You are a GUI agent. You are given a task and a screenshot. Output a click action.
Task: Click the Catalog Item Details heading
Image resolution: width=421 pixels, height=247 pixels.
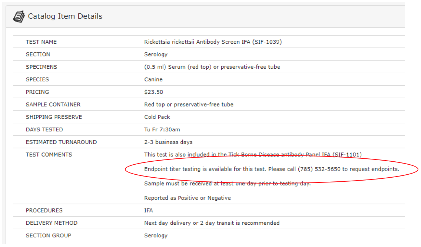click(65, 16)
